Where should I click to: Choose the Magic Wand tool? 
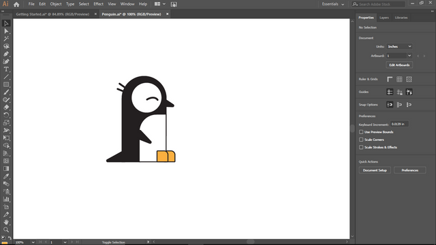tap(6, 39)
